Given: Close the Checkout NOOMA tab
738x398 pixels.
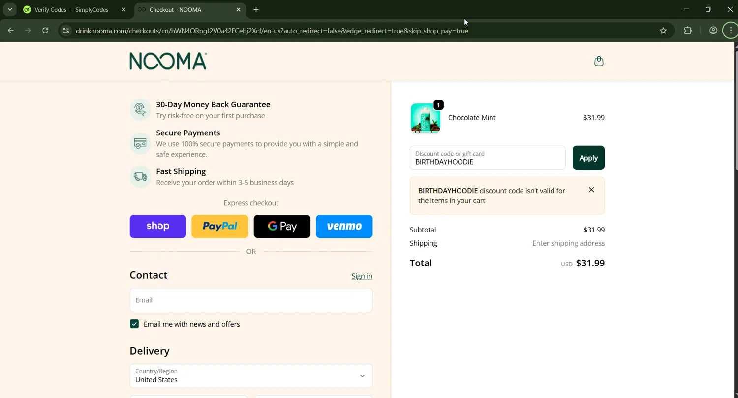Looking at the screenshot, I should pos(239,10).
